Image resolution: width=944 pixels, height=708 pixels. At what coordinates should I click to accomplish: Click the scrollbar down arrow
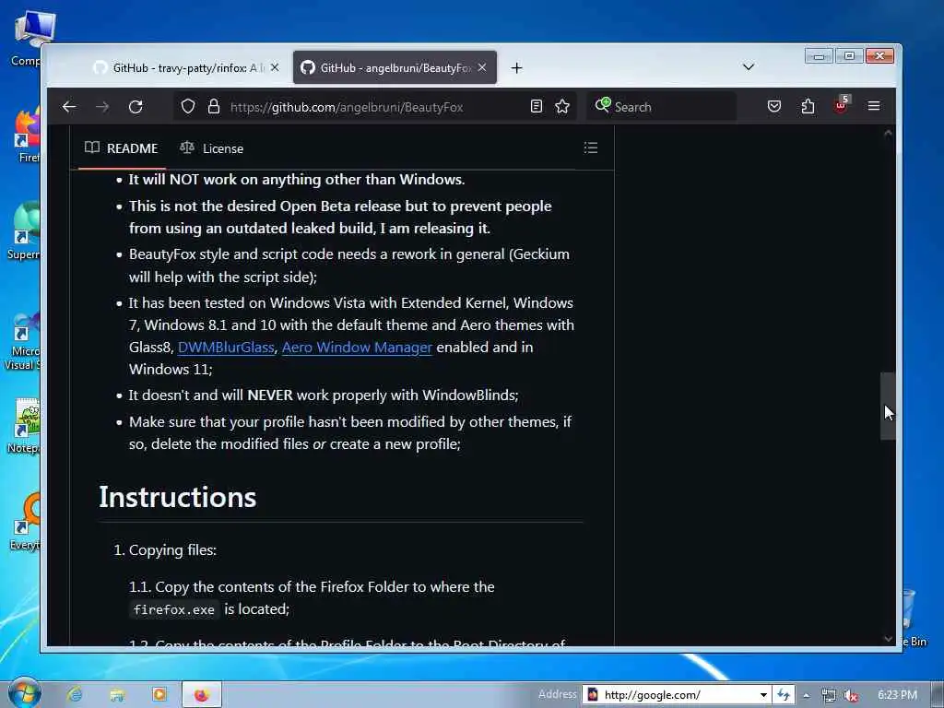point(888,639)
